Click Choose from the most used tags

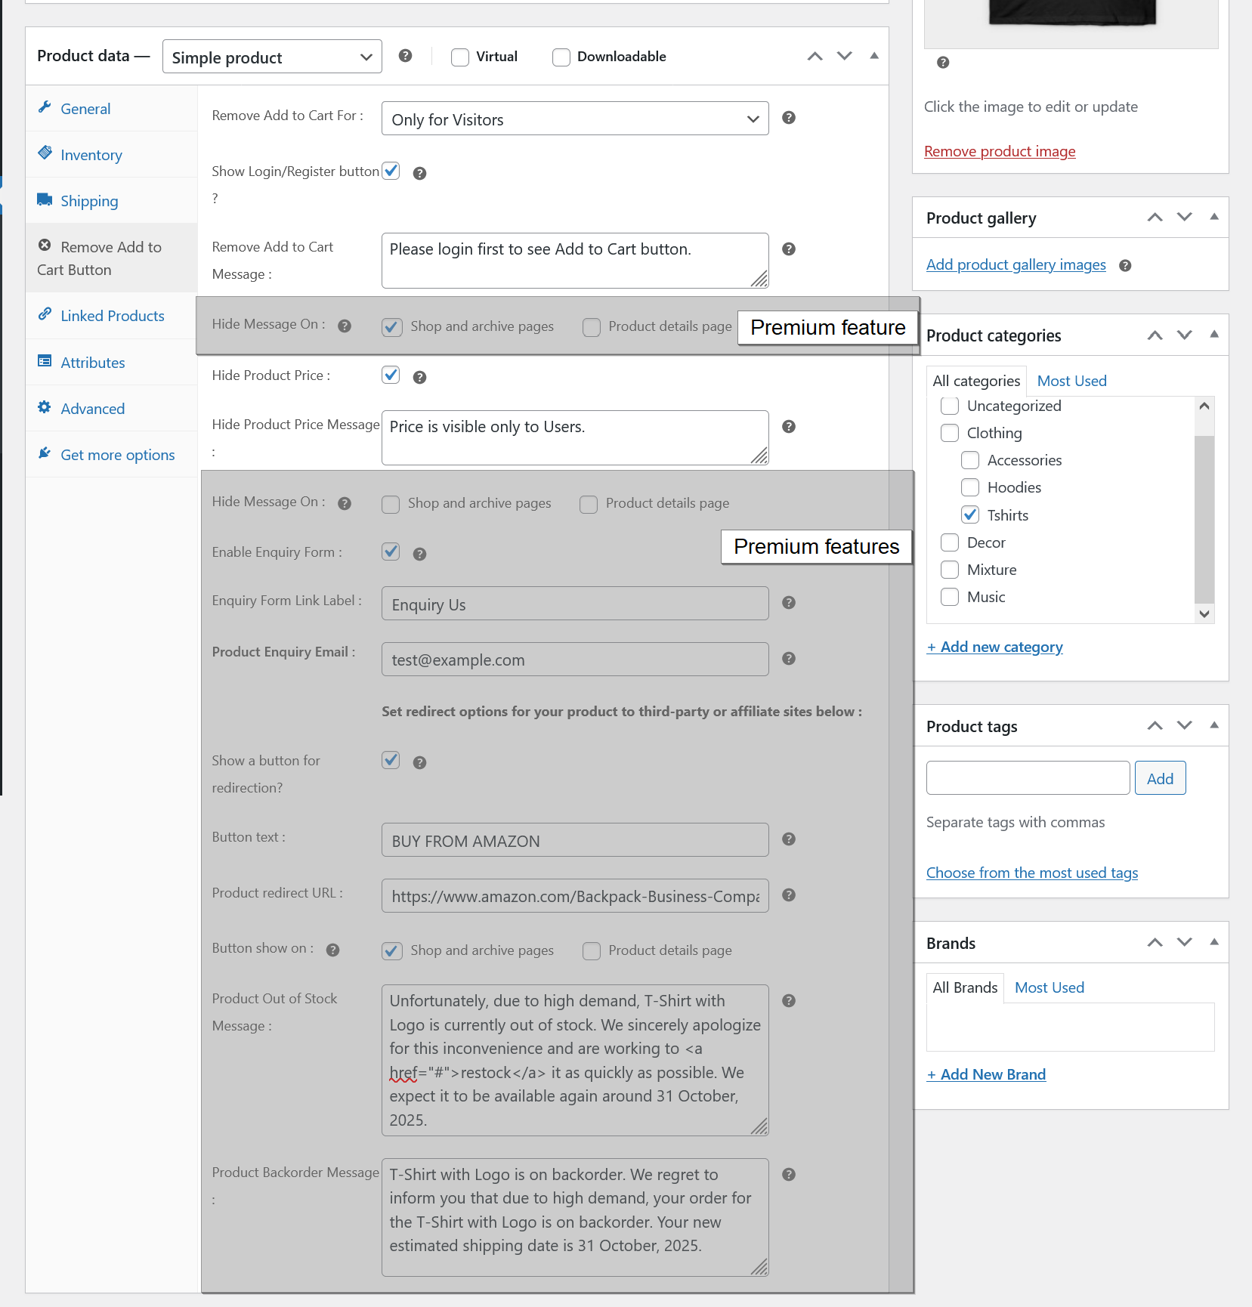1032,873
